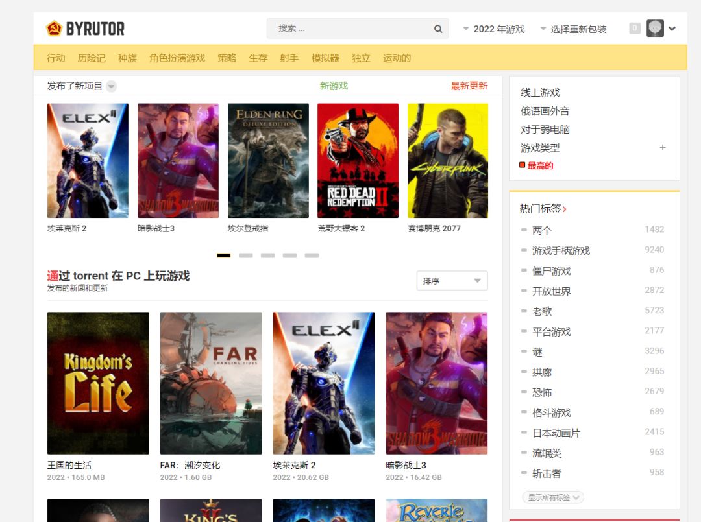Select 模拟器 in the category menu
This screenshot has width=701, height=522.
[x=326, y=58]
